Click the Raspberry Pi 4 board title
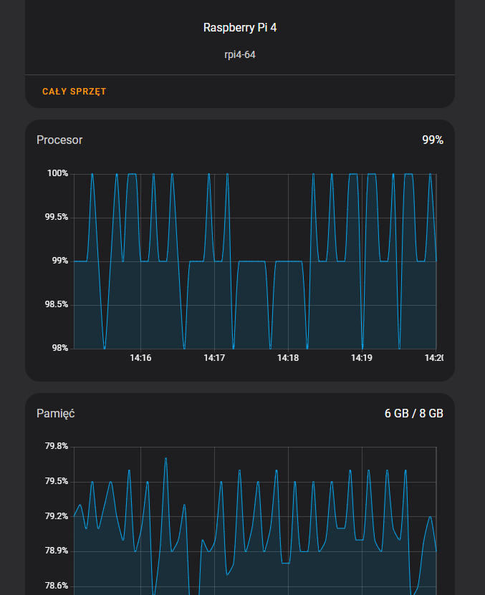The height and width of the screenshot is (595, 485). pos(239,27)
